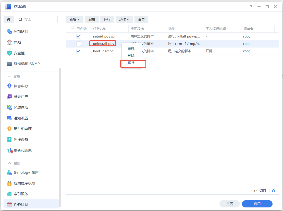Open 硬件和电源 lightbulb icon
Image resolution: width=283 pixels, height=211 pixels.
pyautogui.click(x=9, y=129)
